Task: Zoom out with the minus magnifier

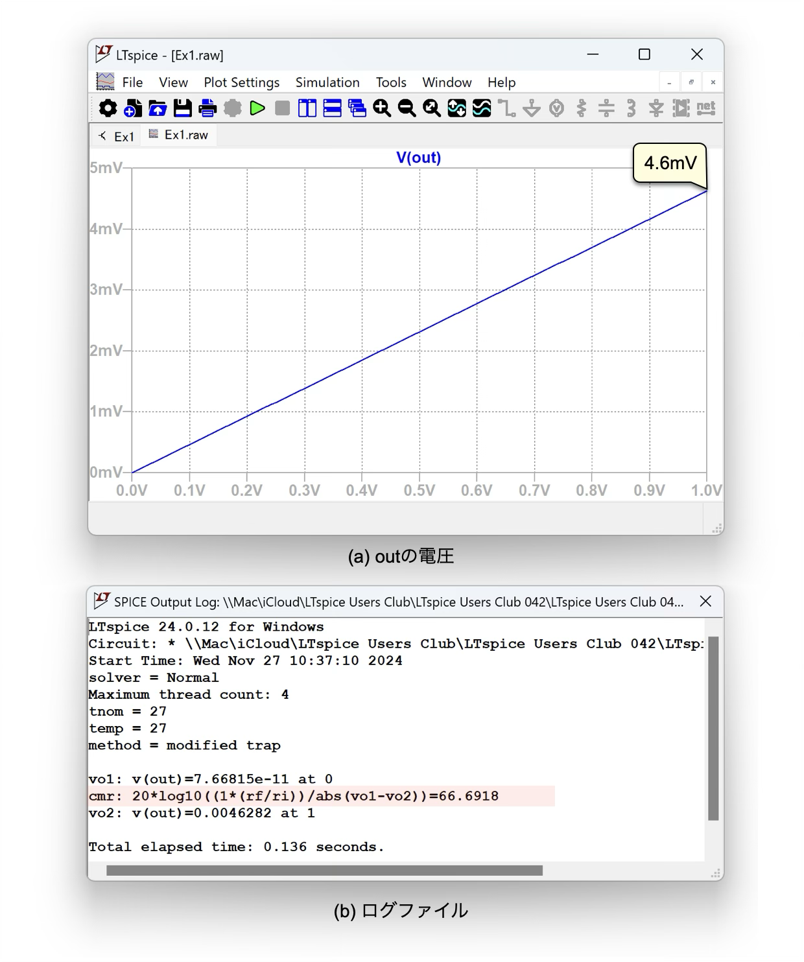Action: coord(407,108)
